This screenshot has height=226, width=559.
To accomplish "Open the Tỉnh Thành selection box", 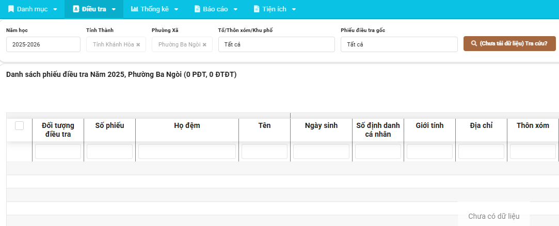I will (x=116, y=44).
